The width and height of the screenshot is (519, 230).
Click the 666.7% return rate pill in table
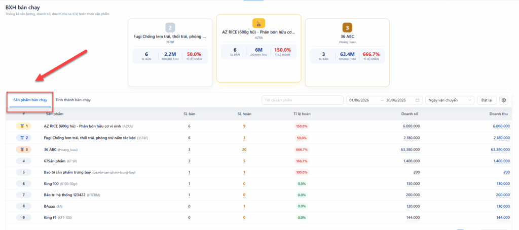pyautogui.click(x=302, y=149)
